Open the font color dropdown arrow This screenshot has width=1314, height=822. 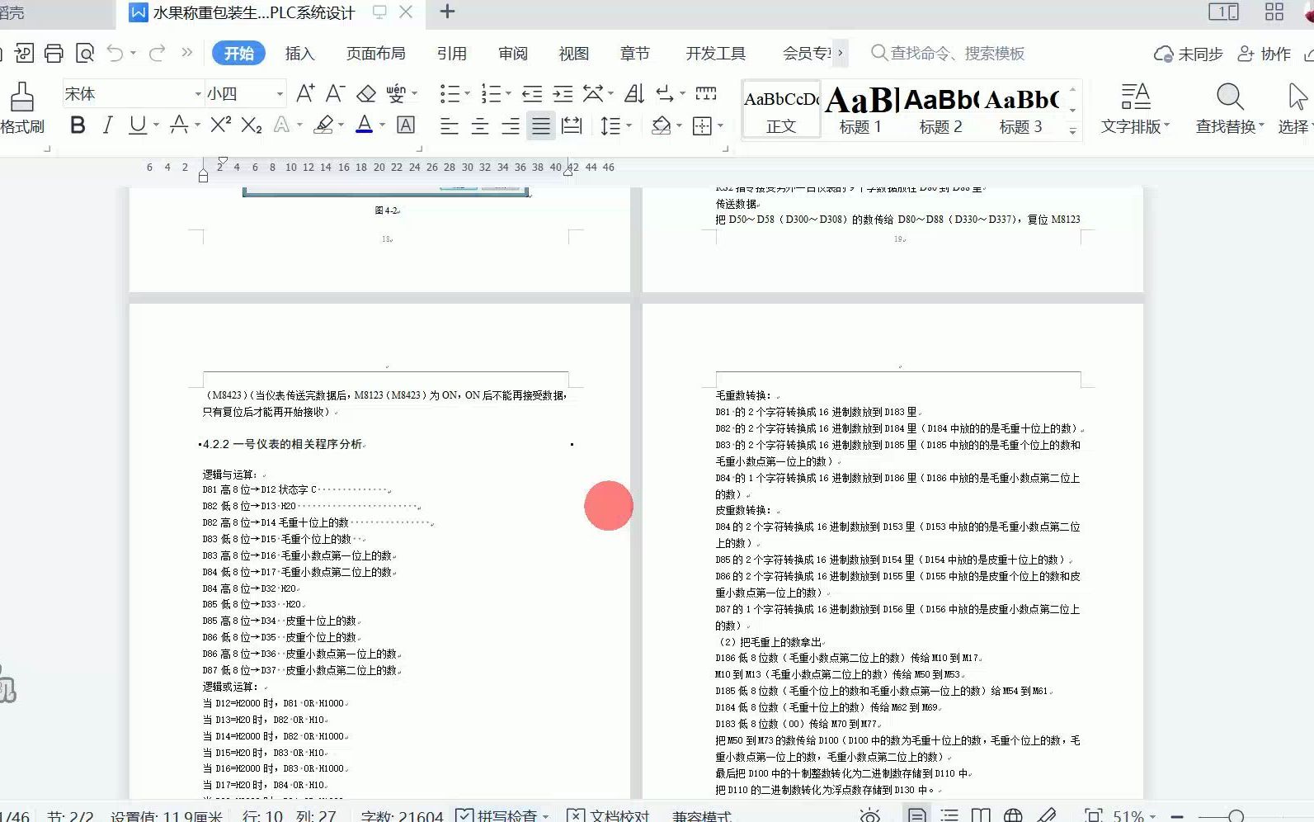[x=382, y=125]
